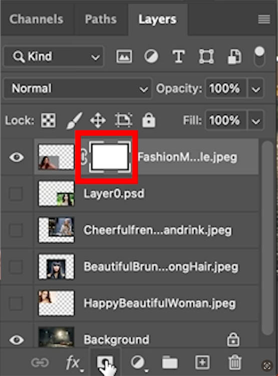Expand the Opacity slider arrow
Viewport: 278px width, 376px height.
[x=256, y=89]
